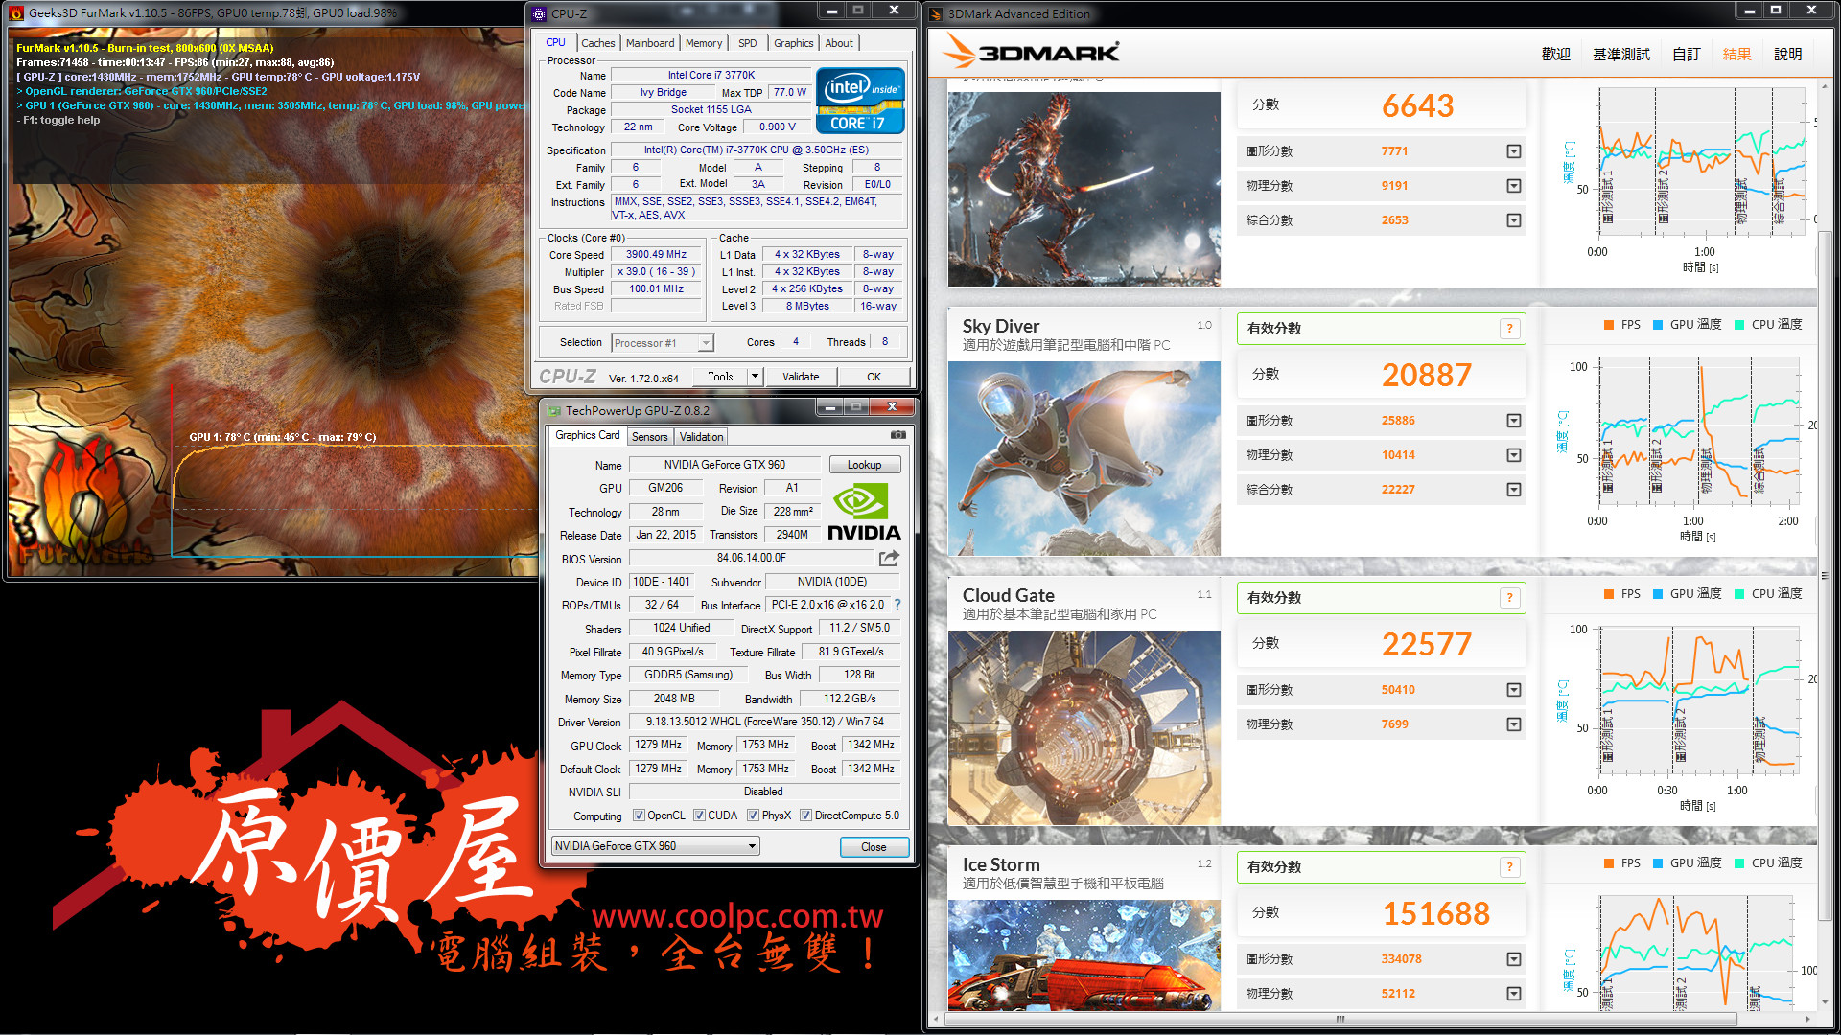Switch to the Memory tab in CPU-Z
The width and height of the screenshot is (1841, 1035).
click(x=704, y=43)
